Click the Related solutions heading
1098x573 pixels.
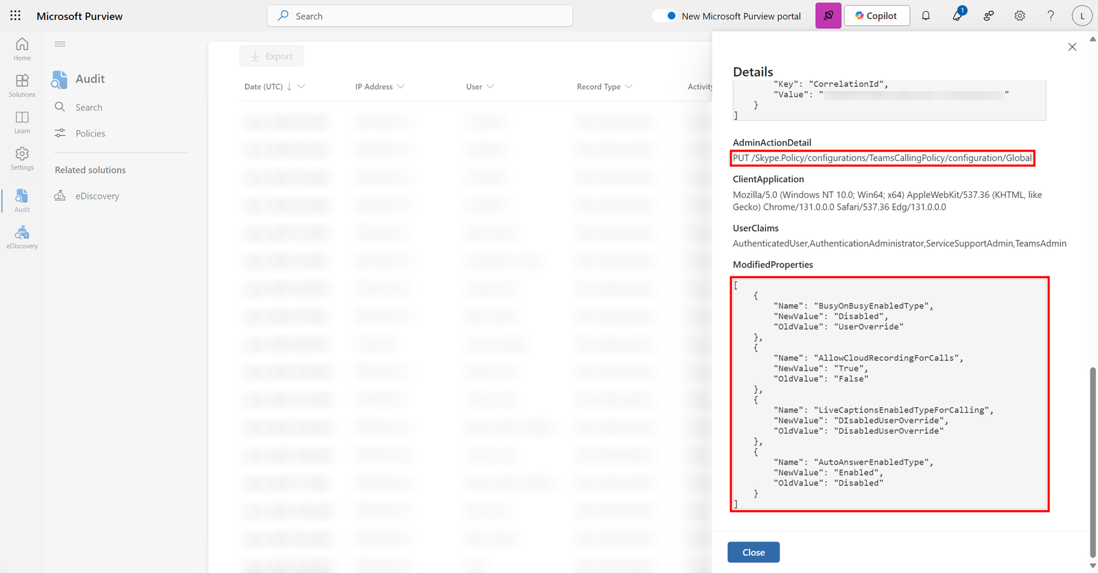(91, 170)
